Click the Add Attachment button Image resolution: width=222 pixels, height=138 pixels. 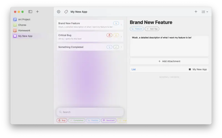[x=169, y=61]
